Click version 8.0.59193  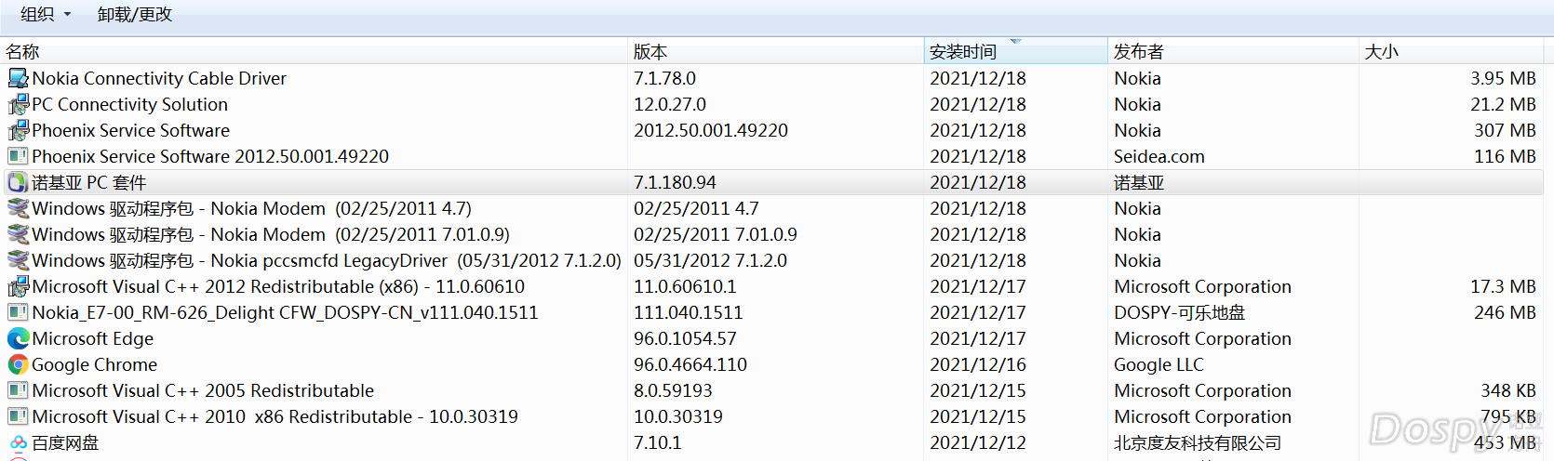pos(673,390)
